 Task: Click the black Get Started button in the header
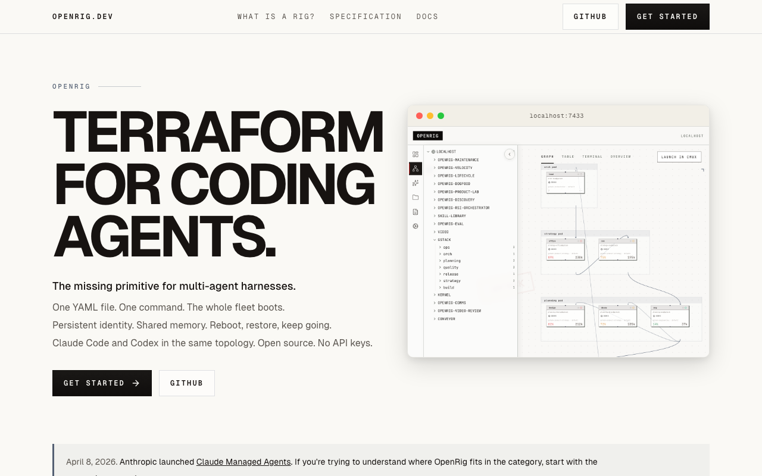point(667,17)
